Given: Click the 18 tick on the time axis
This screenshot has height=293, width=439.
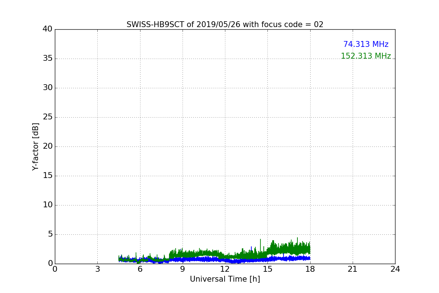Looking at the screenshot, I should pos(310,269).
